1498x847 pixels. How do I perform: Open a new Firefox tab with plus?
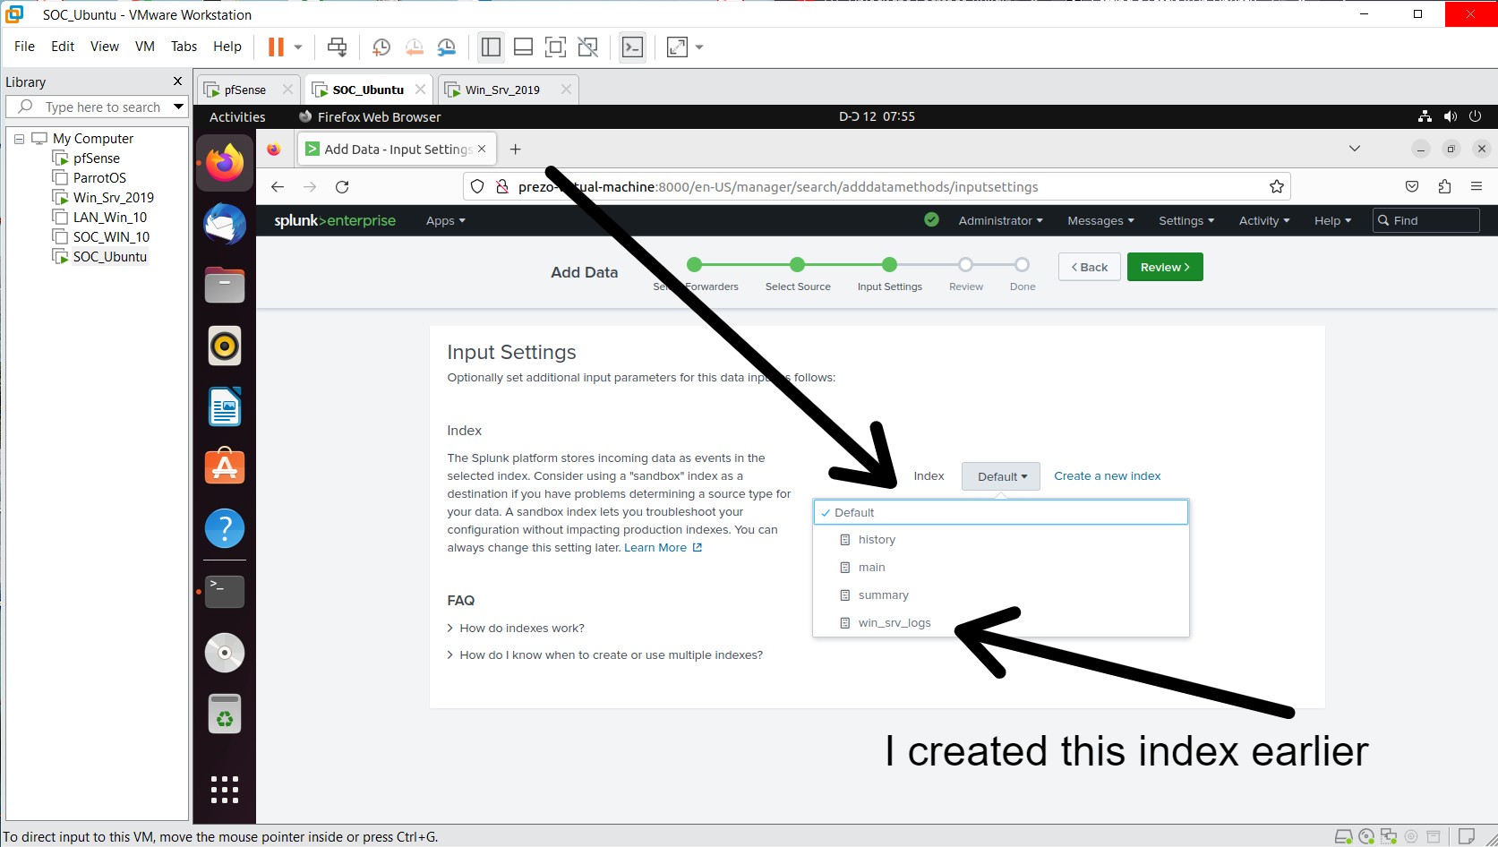point(515,150)
